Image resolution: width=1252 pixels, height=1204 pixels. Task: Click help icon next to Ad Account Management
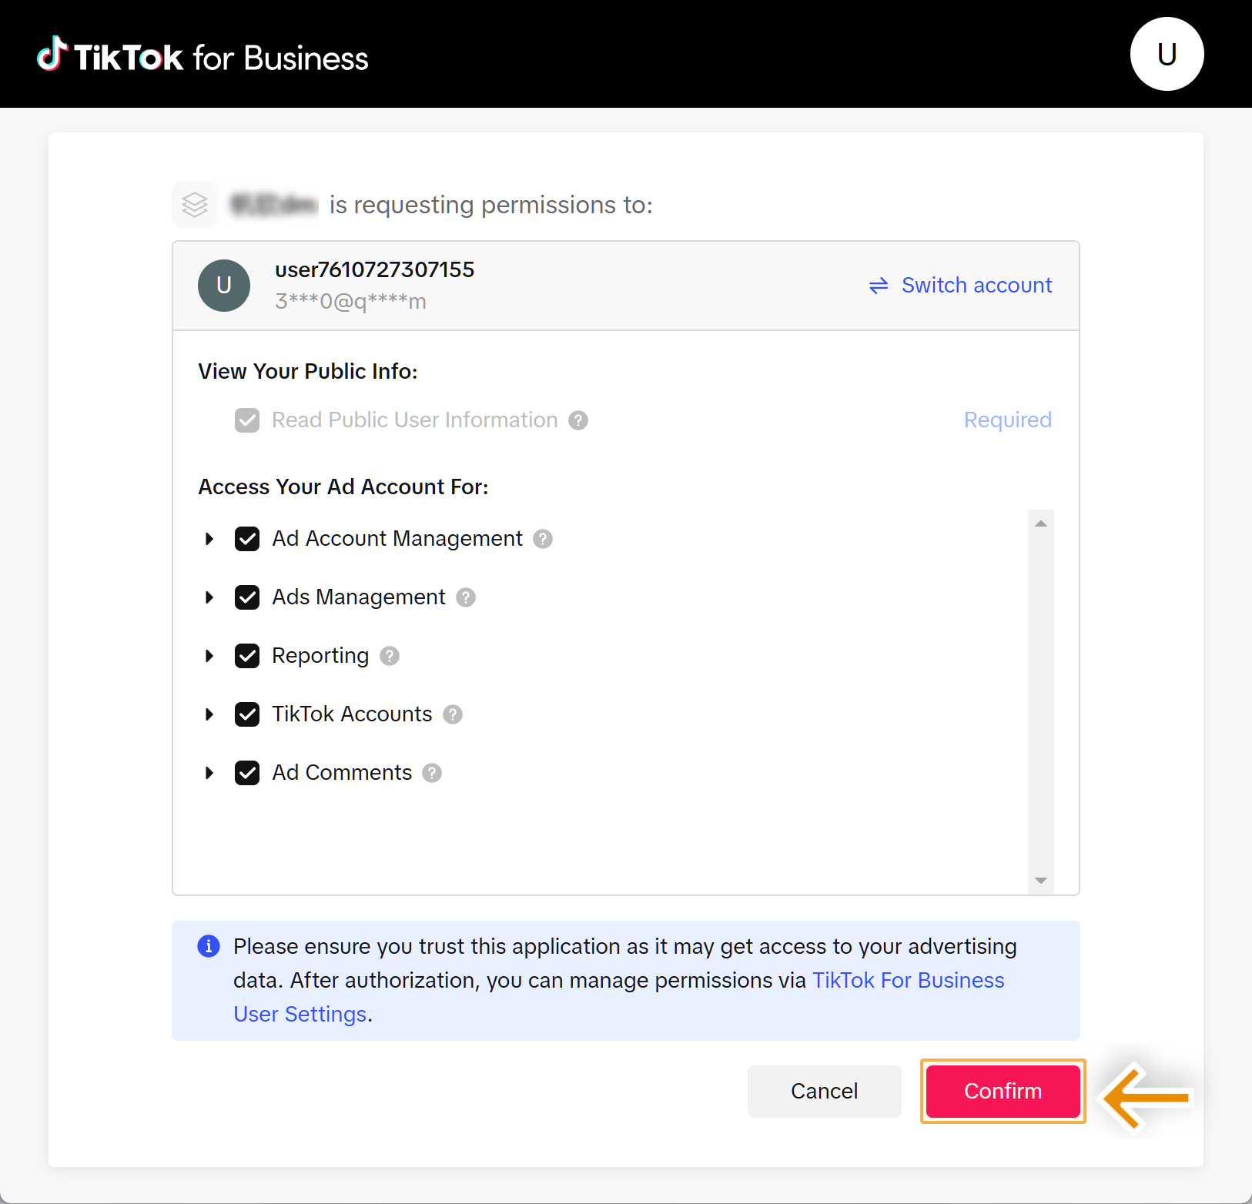coord(543,539)
